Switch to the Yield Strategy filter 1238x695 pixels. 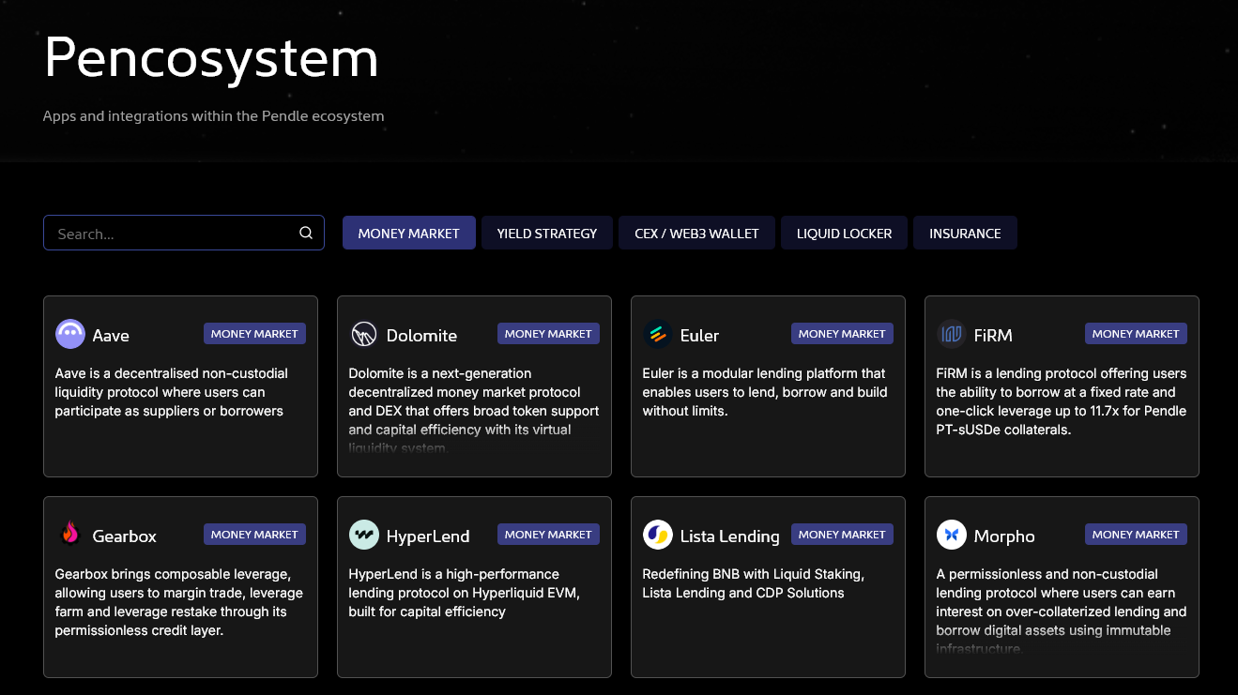(x=547, y=233)
